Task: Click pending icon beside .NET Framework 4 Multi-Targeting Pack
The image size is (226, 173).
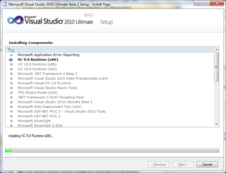Action: pyautogui.click(x=12, y=97)
